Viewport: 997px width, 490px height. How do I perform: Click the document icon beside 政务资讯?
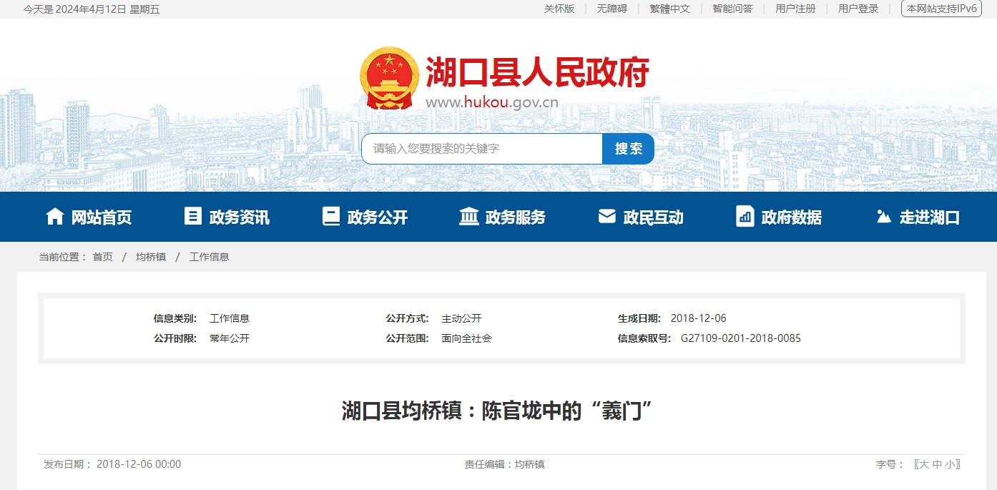tap(193, 217)
